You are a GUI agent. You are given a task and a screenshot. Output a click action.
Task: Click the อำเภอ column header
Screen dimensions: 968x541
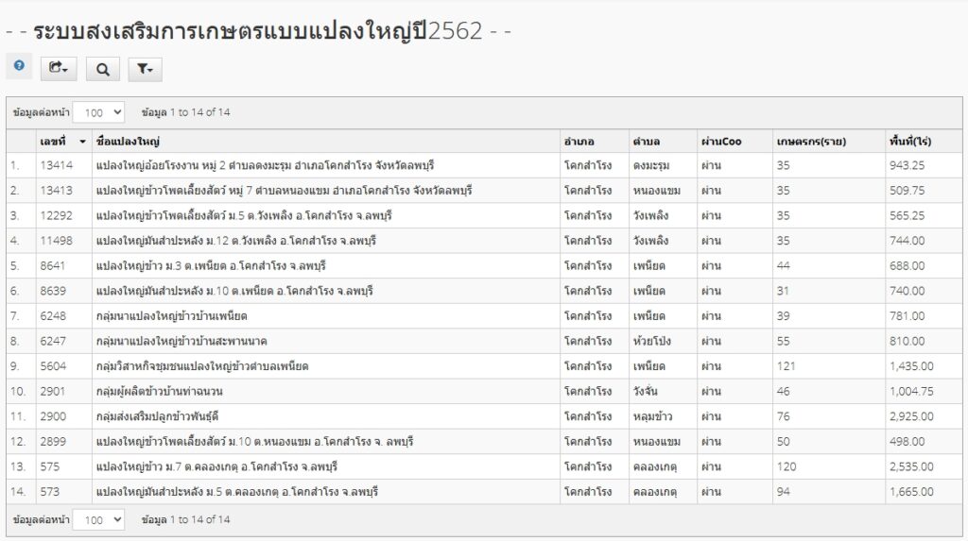(x=578, y=142)
